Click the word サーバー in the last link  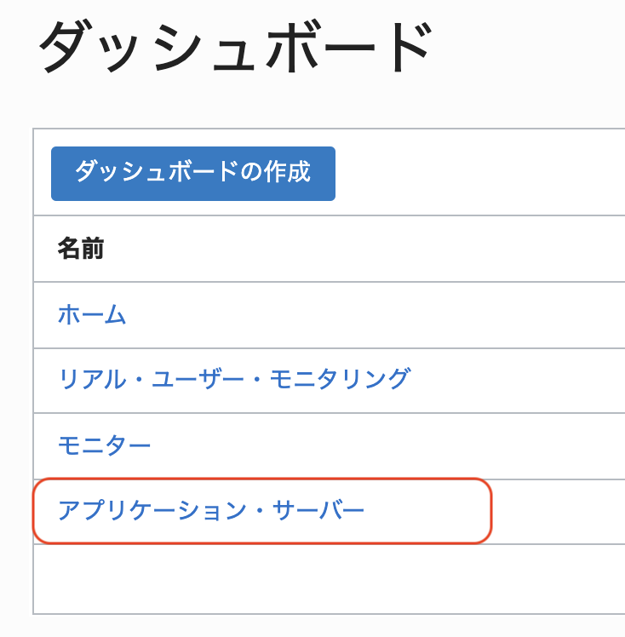click(x=318, y=511)
